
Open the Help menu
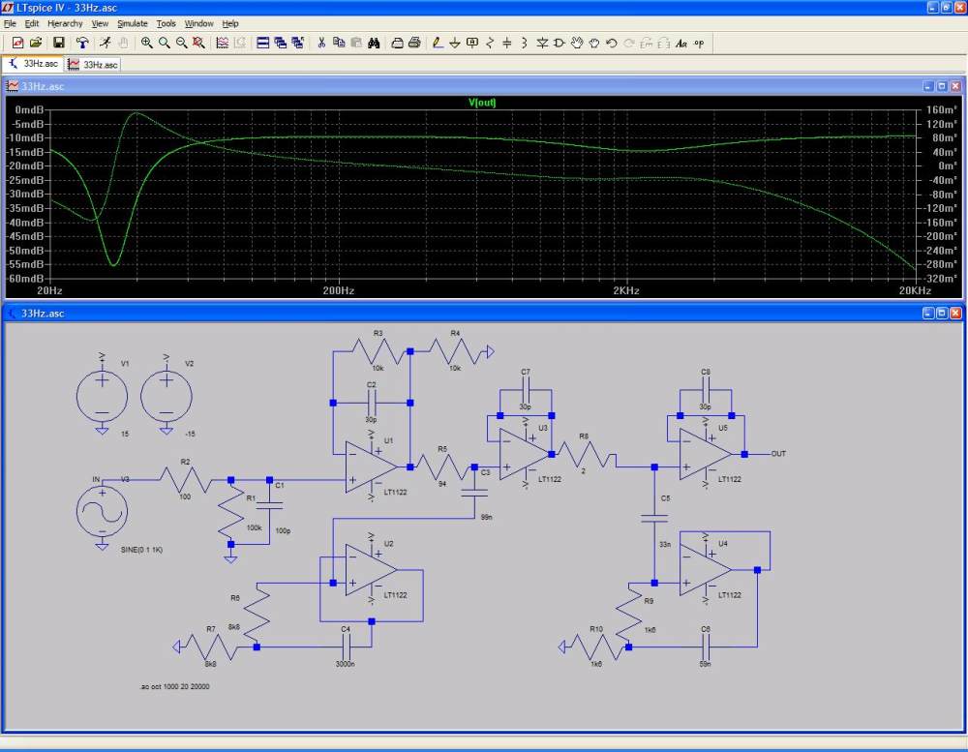(x=230, y=23)
